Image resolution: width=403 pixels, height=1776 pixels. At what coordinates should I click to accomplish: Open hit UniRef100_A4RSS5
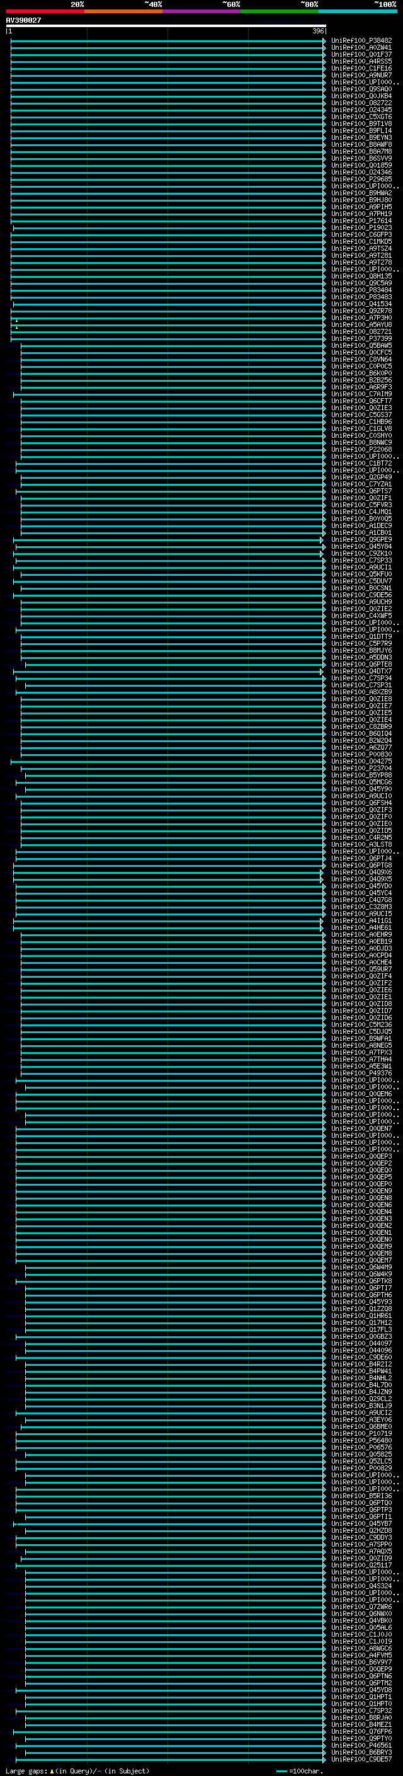(x=361, y=61)
